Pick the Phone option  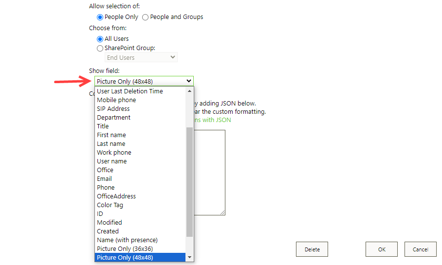point(140,187)
